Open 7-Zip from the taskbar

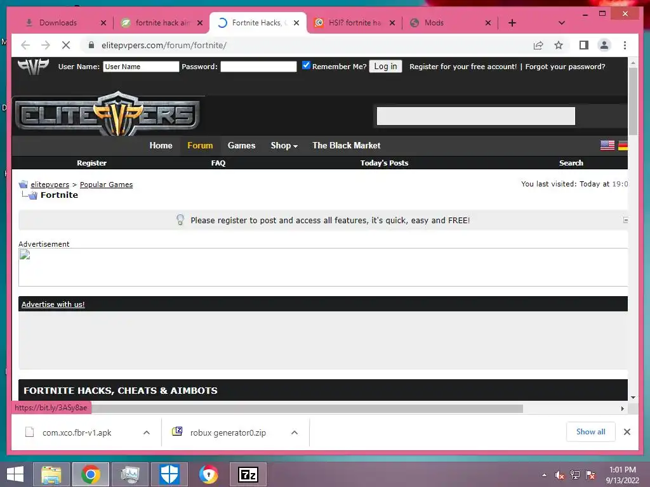tap(248, 474)
